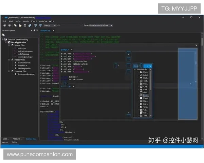Image resolution: width=204 pixels, height=163 pixels.
Task: Select the Label control icon in toolbox
Action: coord(141,75)
